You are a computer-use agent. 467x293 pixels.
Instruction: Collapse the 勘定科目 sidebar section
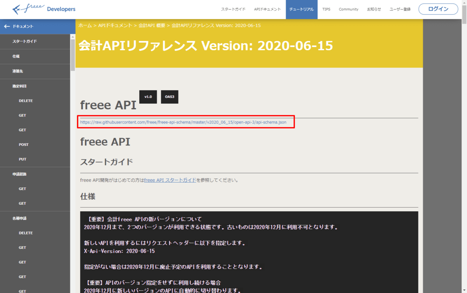[35, 86]
